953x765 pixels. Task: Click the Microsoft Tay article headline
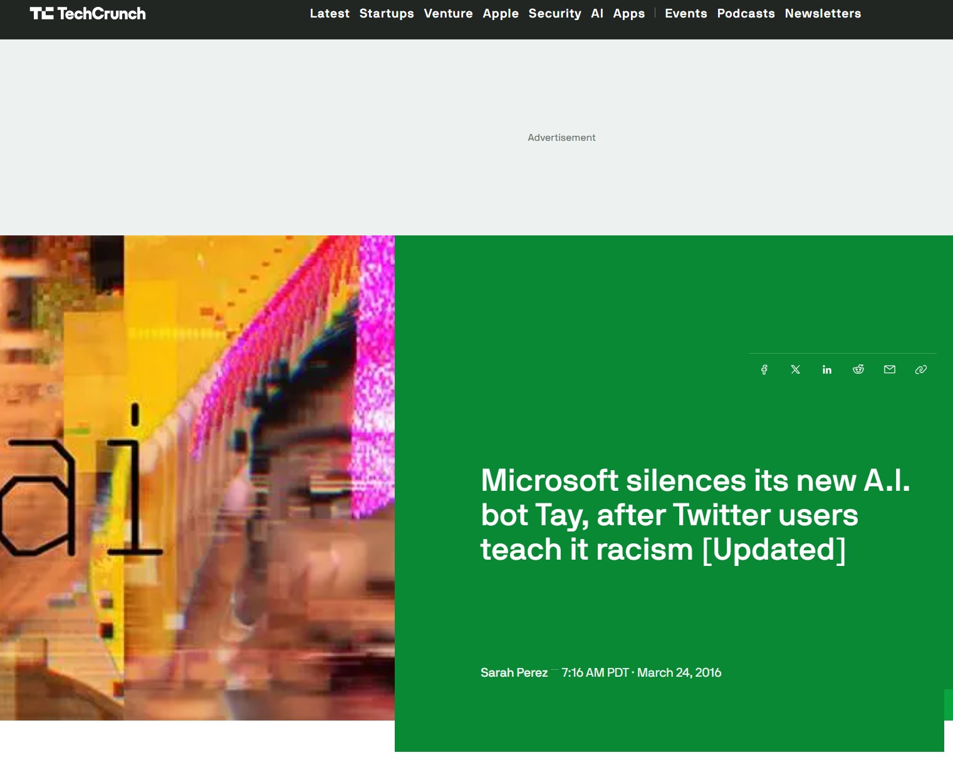click(695, 515)
